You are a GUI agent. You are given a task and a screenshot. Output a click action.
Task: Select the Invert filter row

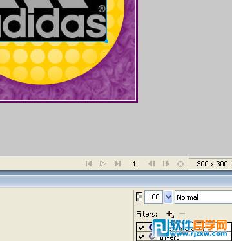point(184,237)
